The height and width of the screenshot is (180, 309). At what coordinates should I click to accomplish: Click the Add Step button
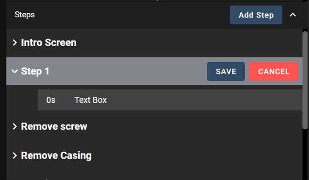point(256,15)
